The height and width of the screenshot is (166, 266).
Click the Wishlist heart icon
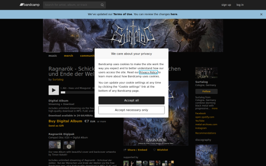(154, 150)
